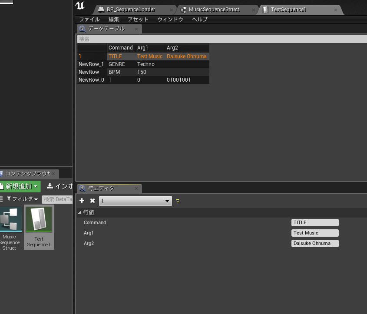The height and width of the screenshot is (314, 367).
Task: Click the Test Music table cell
Action: [149, 56]
